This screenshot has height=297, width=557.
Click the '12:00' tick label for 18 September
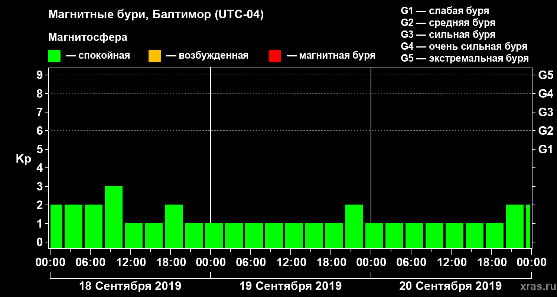coord(130,262)
